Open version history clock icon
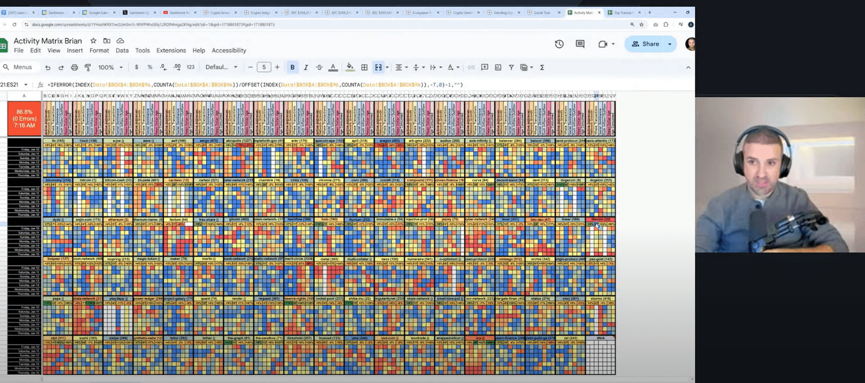865x383 pixels. click(559, 44)
